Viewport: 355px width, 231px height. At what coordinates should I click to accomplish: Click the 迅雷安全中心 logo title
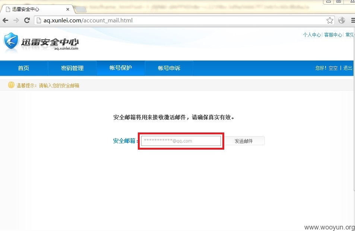point(50,42)
